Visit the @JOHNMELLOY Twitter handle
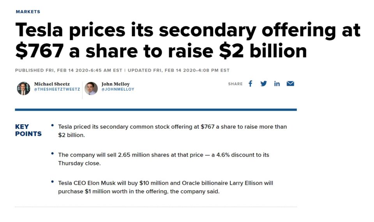This screenshot has width=374, height=222. point(118,89)
